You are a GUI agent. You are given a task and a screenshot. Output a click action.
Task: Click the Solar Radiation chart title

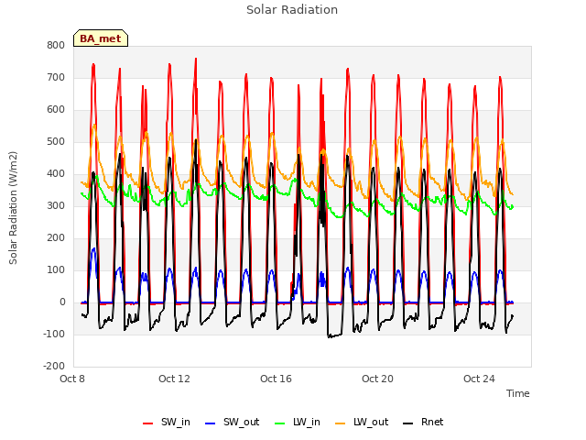coord(292,10)
